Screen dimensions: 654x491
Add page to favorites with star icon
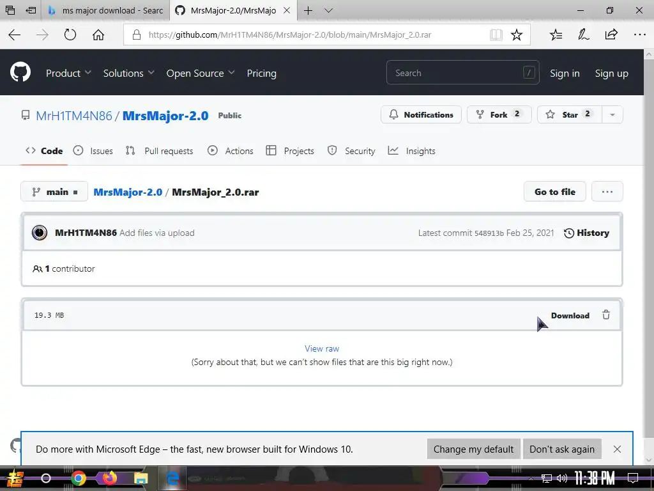pos(516,35)
